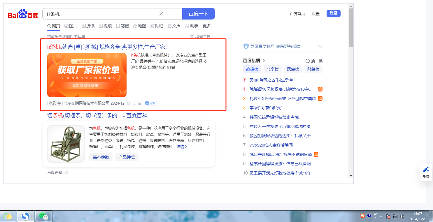433x222 pixels.
Task: Select the 财经榜 tab
Action: [x=313, y=69]
